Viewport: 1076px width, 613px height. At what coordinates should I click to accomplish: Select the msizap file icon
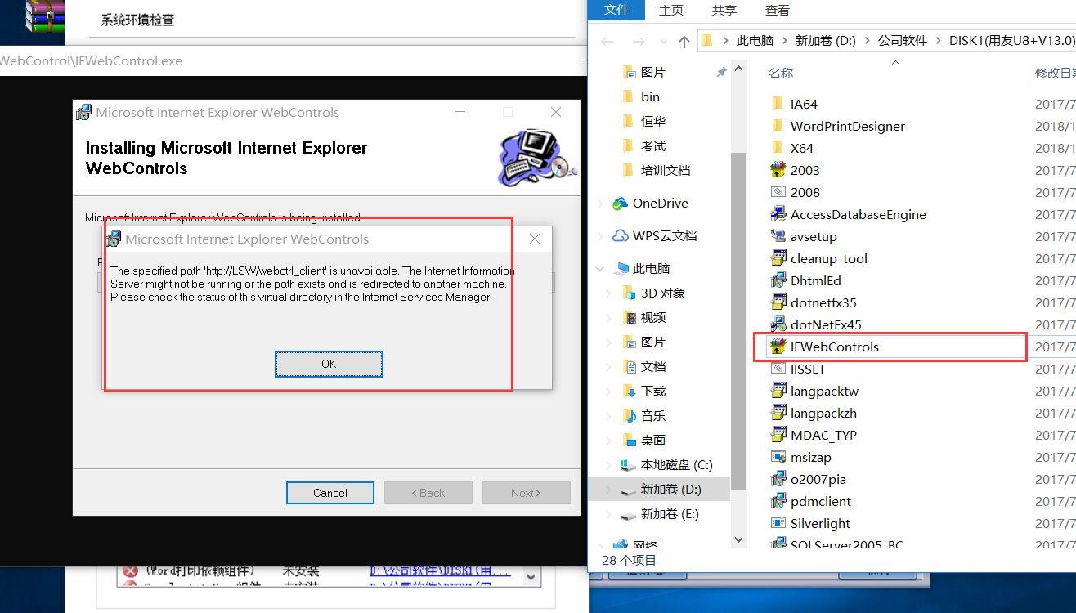(778, 457)
